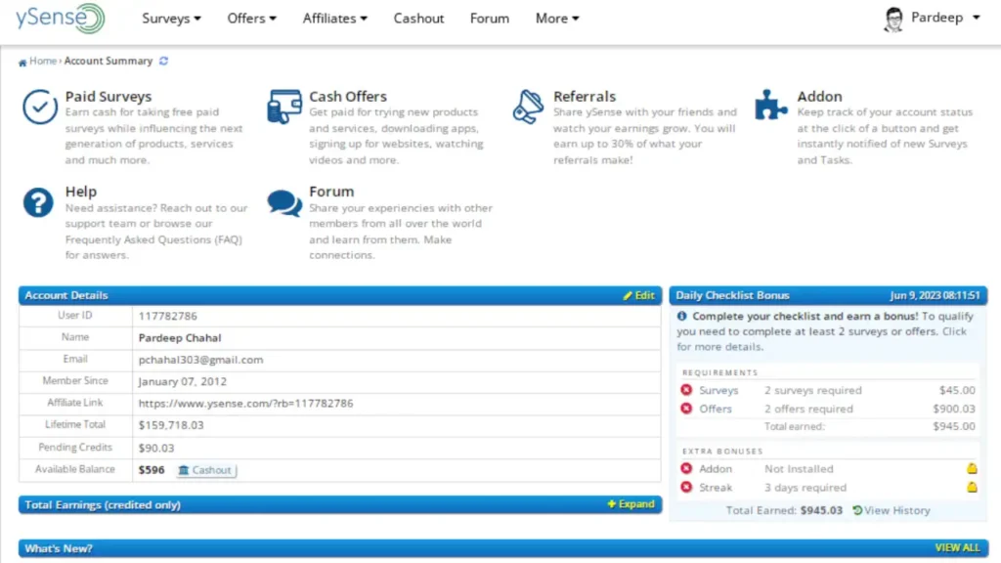Click the ySense logo
Screen dimensions: 1001x563
[60, 19]
